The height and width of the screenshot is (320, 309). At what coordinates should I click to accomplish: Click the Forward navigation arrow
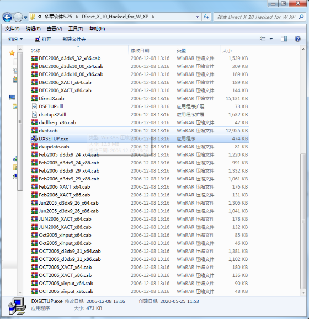pos(18,17)
